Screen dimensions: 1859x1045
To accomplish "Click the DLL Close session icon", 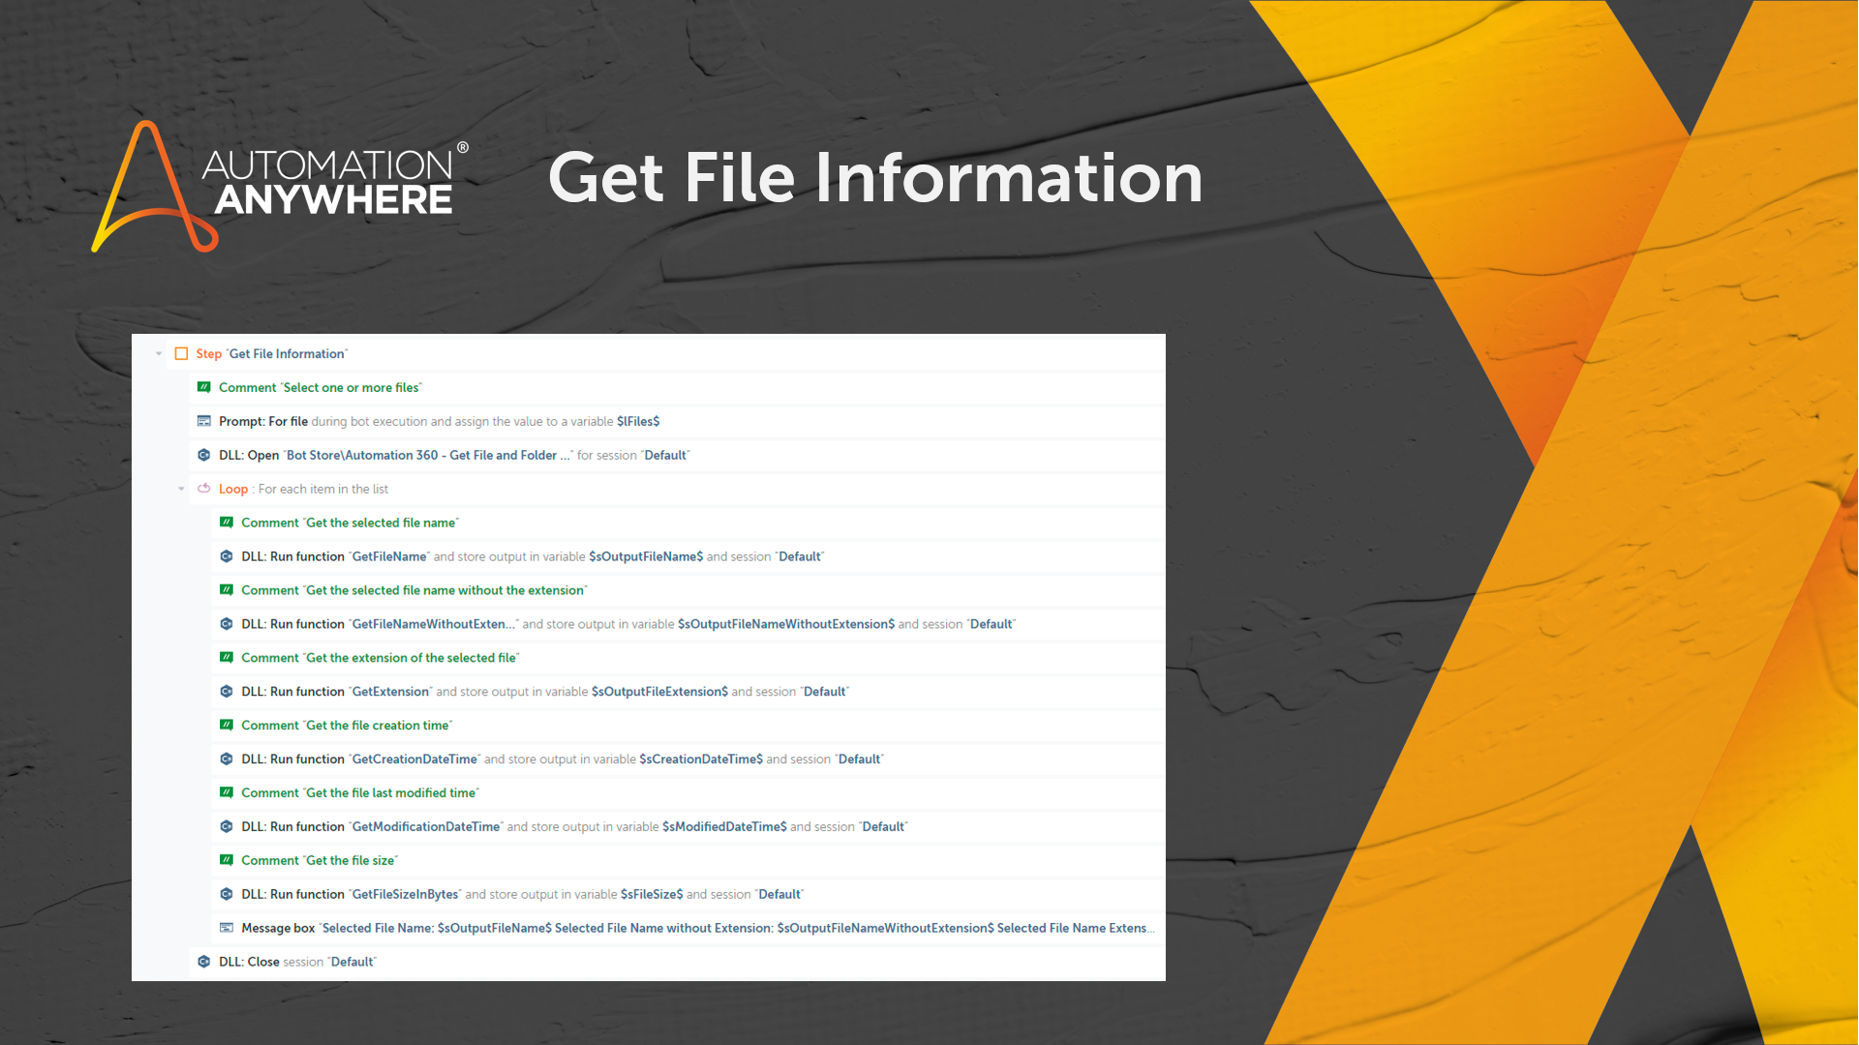I will pyautogui.click(x=204, y=962).
